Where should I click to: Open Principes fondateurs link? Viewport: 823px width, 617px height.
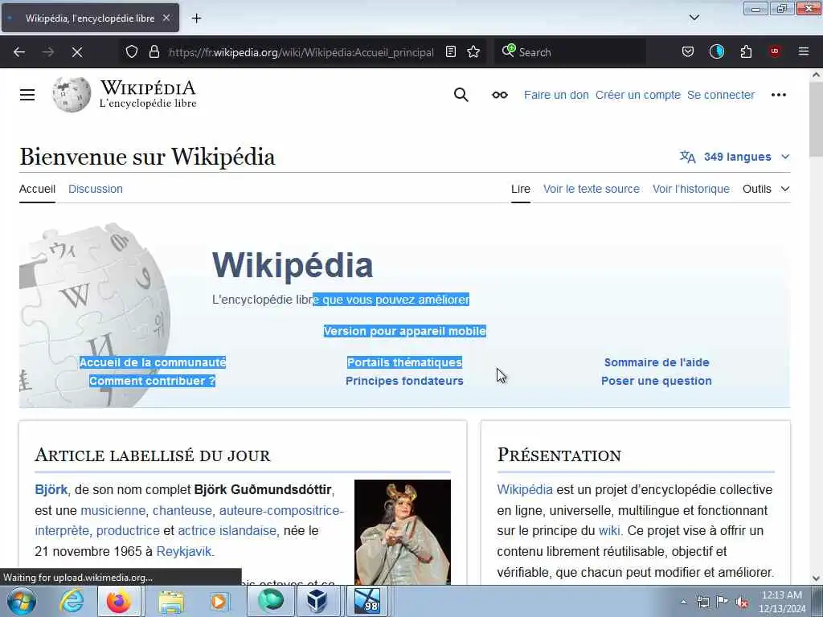coord(404,381)
